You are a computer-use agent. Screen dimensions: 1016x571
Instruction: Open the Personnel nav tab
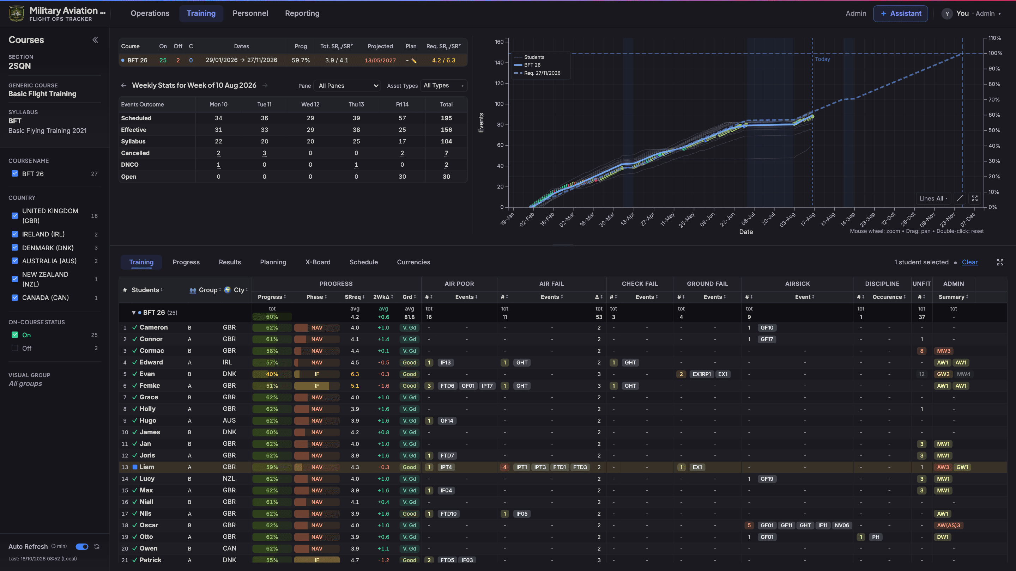[x=250, y=13]
